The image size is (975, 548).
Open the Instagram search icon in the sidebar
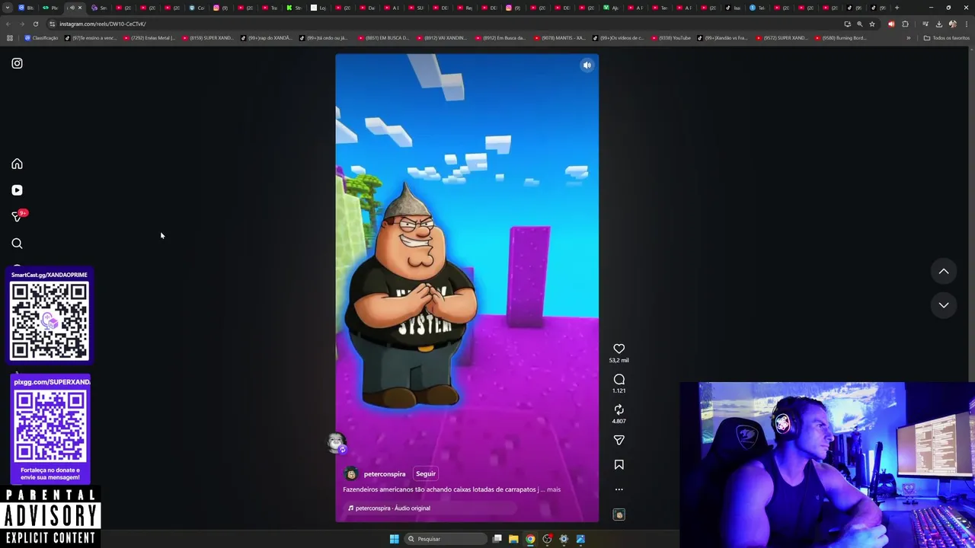coord(17,244)
